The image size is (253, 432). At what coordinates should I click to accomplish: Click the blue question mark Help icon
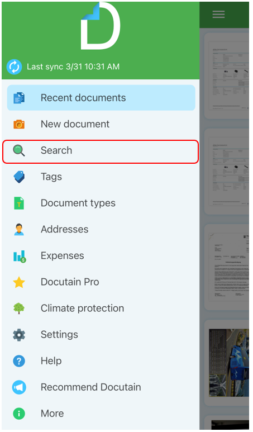[19, 361]
